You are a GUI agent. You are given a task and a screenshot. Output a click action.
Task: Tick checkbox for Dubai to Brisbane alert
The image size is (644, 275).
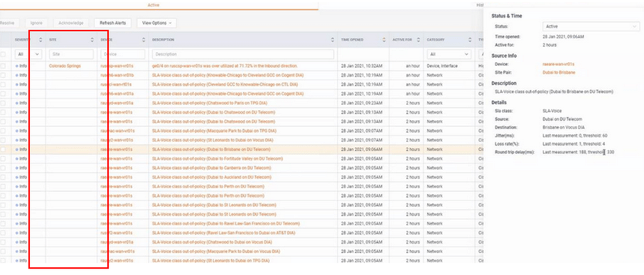point(4,149)
